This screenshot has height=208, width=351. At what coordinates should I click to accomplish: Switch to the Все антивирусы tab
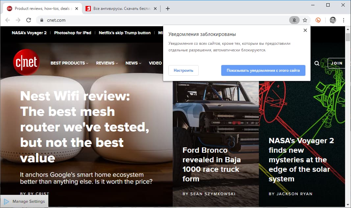click(121, 9)
